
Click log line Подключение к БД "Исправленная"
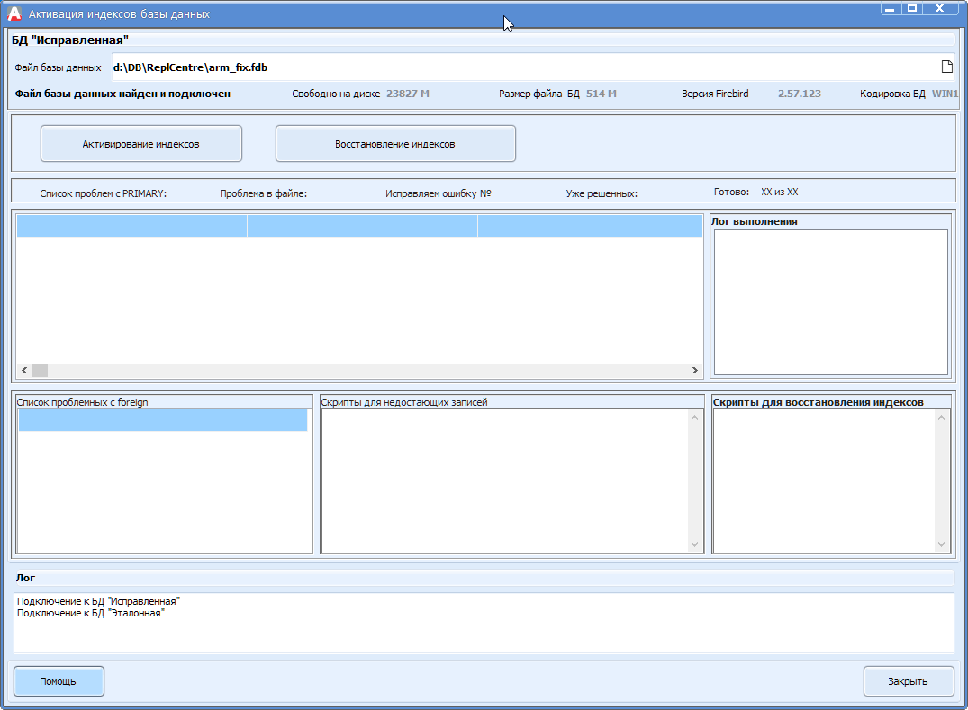(98, 601)
